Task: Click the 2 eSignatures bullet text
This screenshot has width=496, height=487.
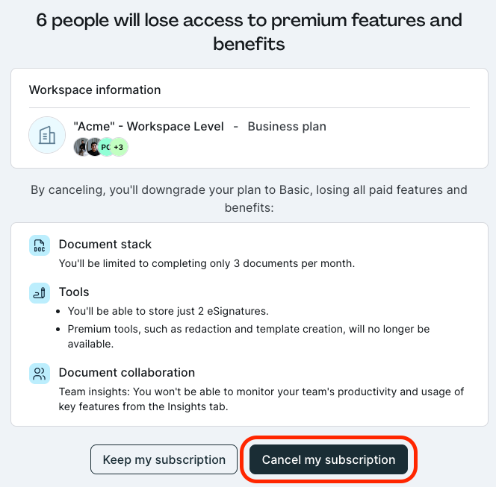Action: click(x=168, y=311)
